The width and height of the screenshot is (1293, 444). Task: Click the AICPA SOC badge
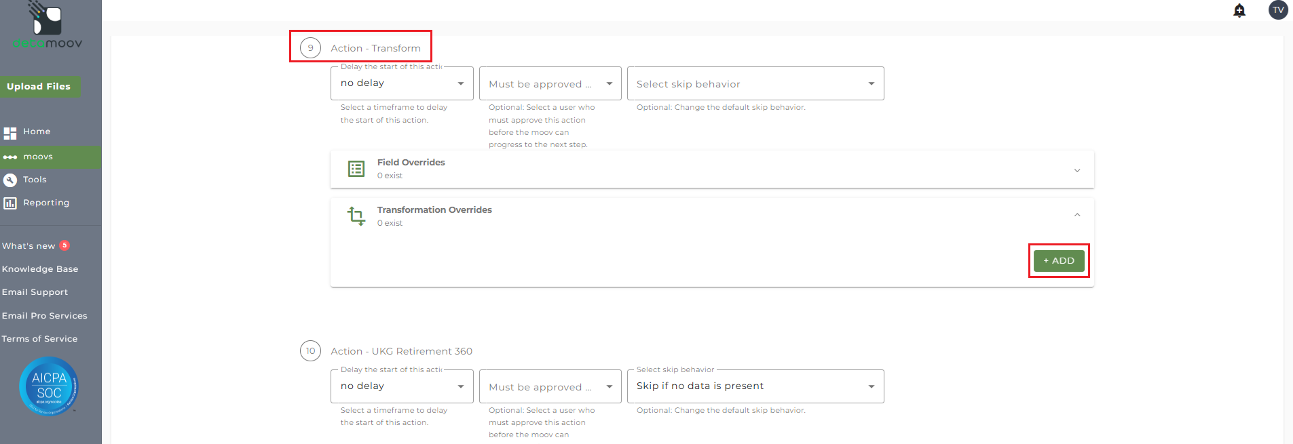click(x=49, y=386)
